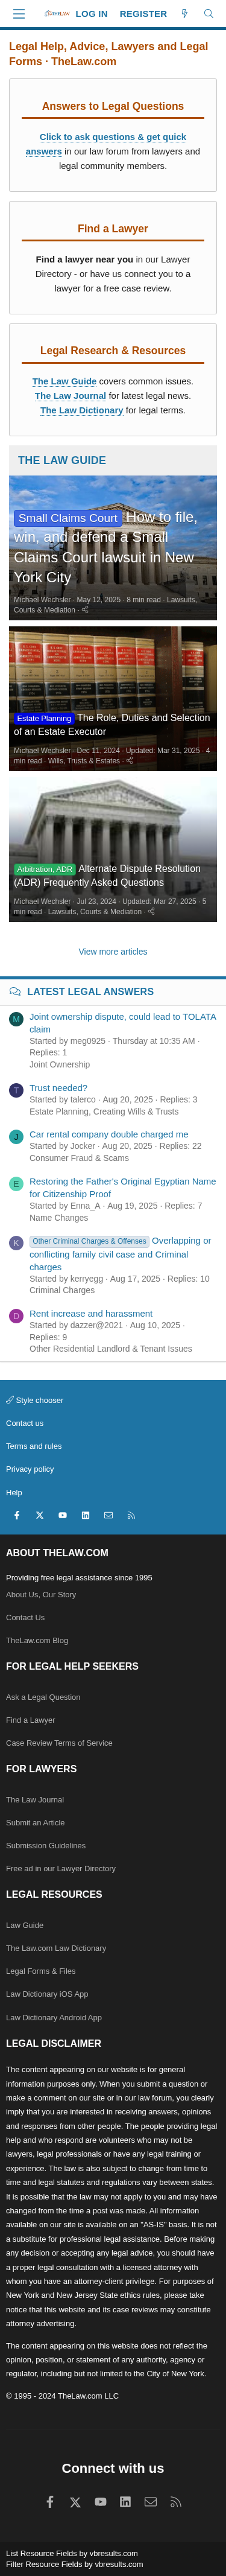Open search via magnifier icon in header

tap(208, 14)
